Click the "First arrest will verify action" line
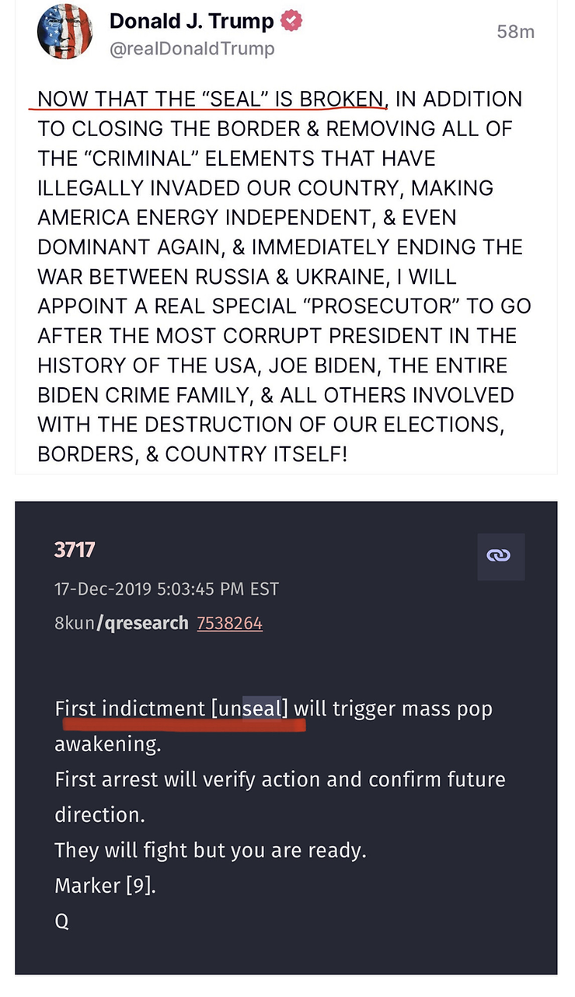This screenshot has width=575, height=997. click(280, 779)
